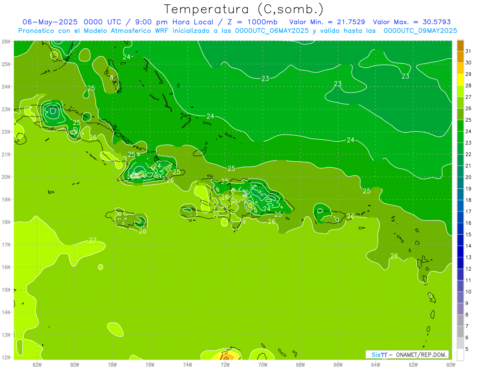The height and width of the screenshot is (370, 479).
Task: Click the orange hot spot near 72W, 12N
Action: point(226,357)
